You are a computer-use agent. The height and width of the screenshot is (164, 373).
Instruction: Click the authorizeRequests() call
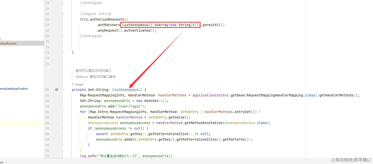[x=109, y=19]
